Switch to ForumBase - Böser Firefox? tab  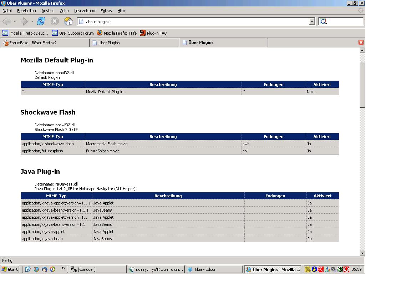pos(45,43)
